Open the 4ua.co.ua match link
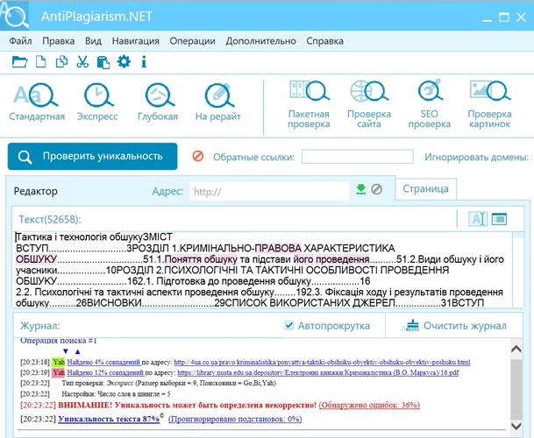Image resolution: width=534 pixels, height=438 pixels. (x=322, y=362)
